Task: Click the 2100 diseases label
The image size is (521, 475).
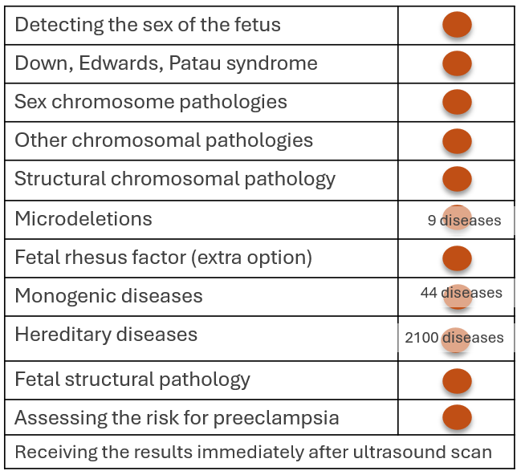Action: [x=454, y=338]
